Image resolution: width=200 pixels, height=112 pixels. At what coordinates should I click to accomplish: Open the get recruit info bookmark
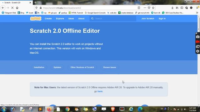[142, 13]
